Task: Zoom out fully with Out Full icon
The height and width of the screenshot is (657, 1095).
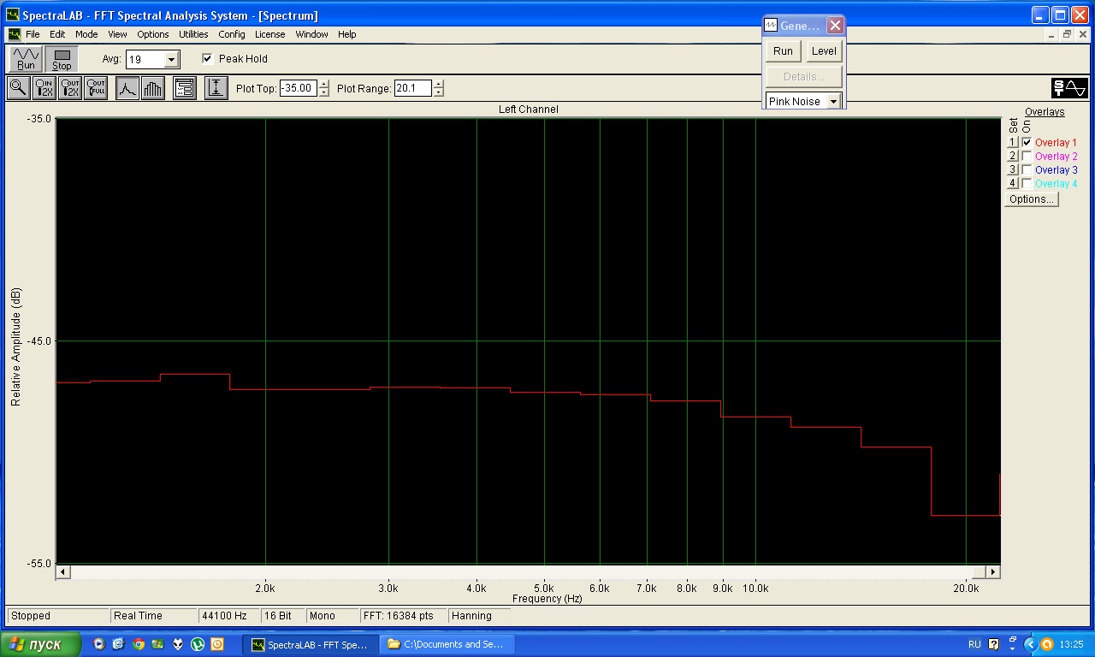Action: (96, 88)
